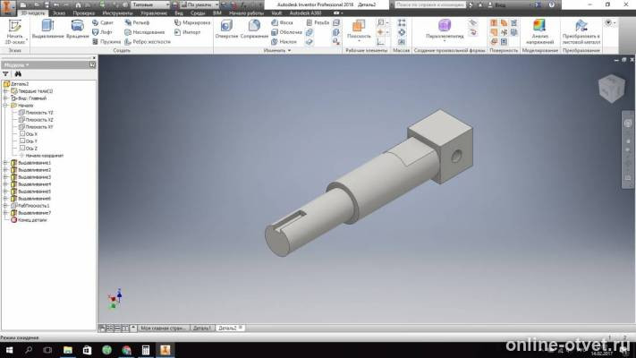Open the Модель browser panel dropdown
Image resolution: width=636 pixels, height=358 pixels.
[x=17, y=65]
